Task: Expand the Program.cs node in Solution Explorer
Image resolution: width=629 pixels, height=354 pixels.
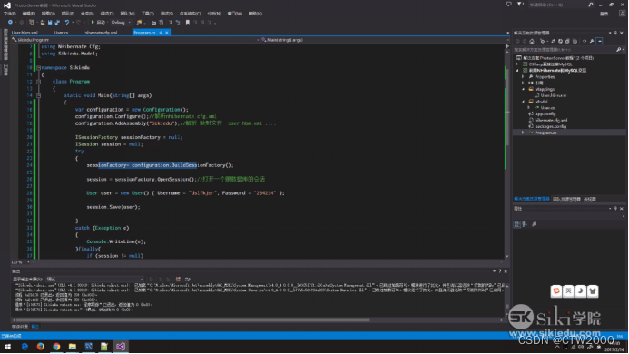Action: [x=523, y=133]
